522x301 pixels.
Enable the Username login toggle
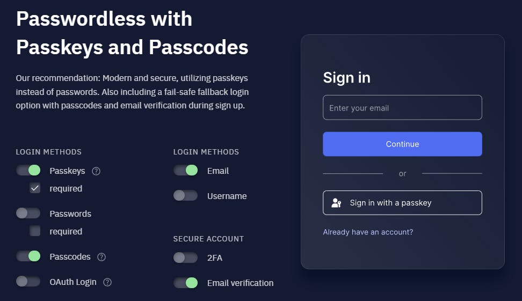(x=186, y=196)
